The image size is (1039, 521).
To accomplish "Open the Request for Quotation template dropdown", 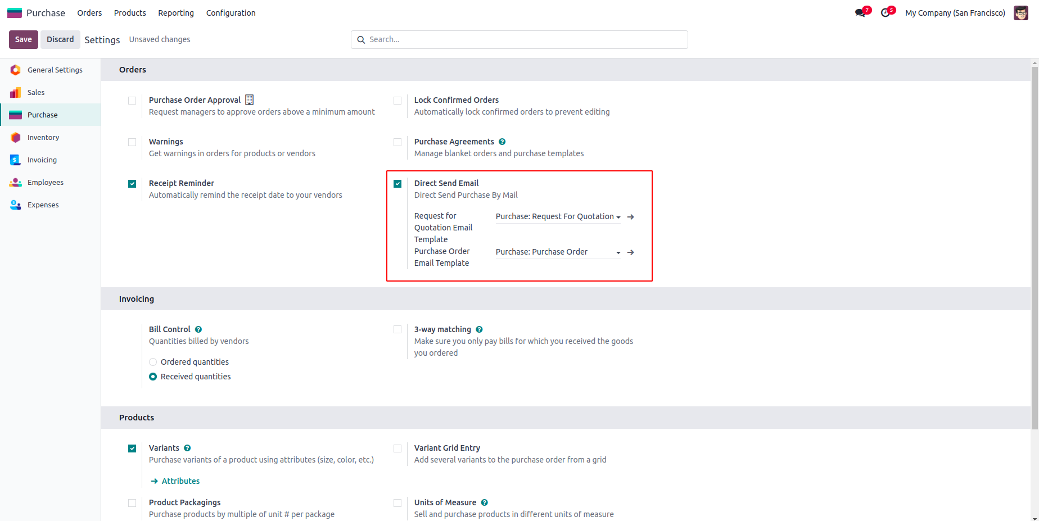I will pyautogui.click(x=558, y=216).
